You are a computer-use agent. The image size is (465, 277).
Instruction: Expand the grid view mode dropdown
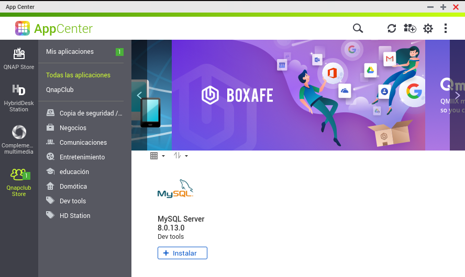point(157,156)
